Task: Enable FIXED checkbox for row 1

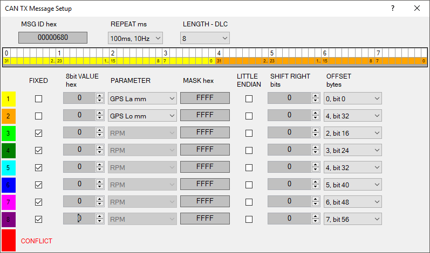Action: point(38,99)
